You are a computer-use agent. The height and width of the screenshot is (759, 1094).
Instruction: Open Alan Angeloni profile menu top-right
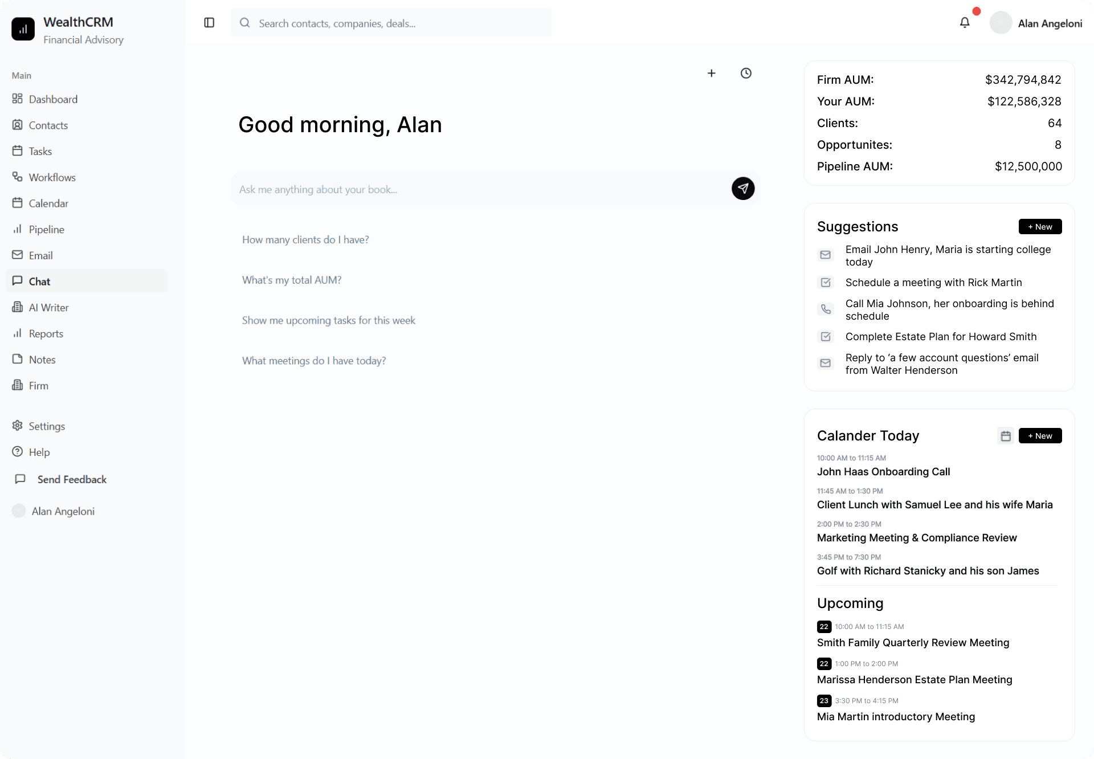click(x=1036, y=23)
